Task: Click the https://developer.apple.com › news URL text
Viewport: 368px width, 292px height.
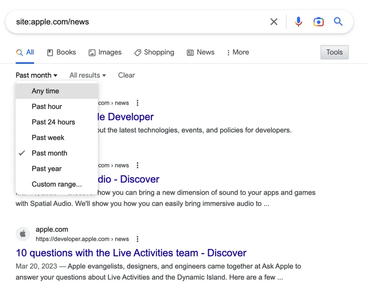Action: point(82,239)
